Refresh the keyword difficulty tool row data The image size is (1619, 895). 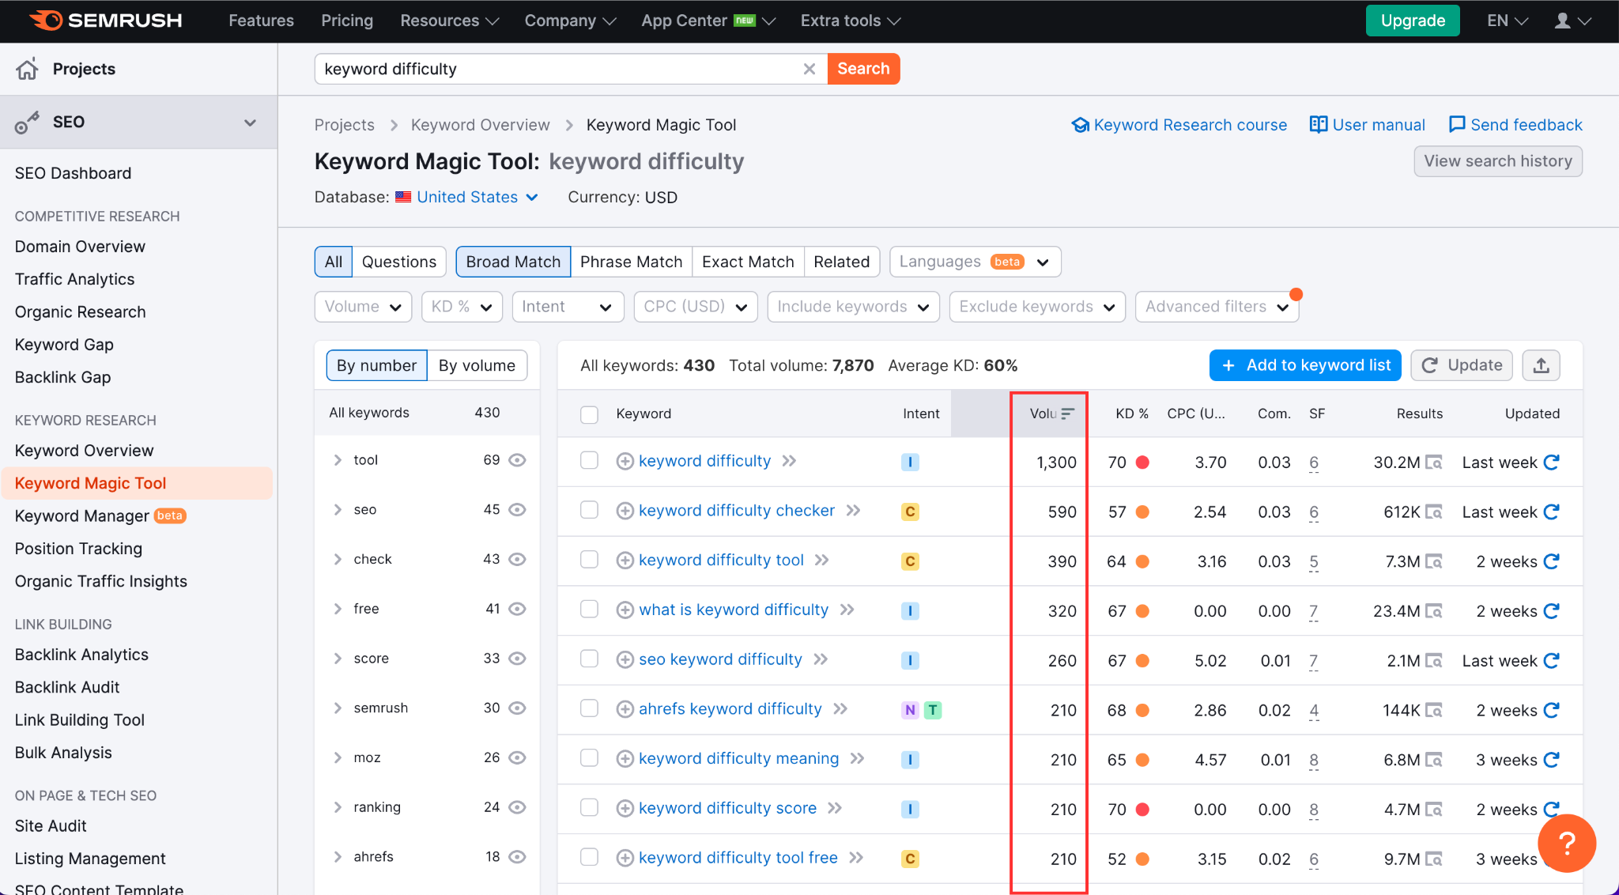[1551, 561]
